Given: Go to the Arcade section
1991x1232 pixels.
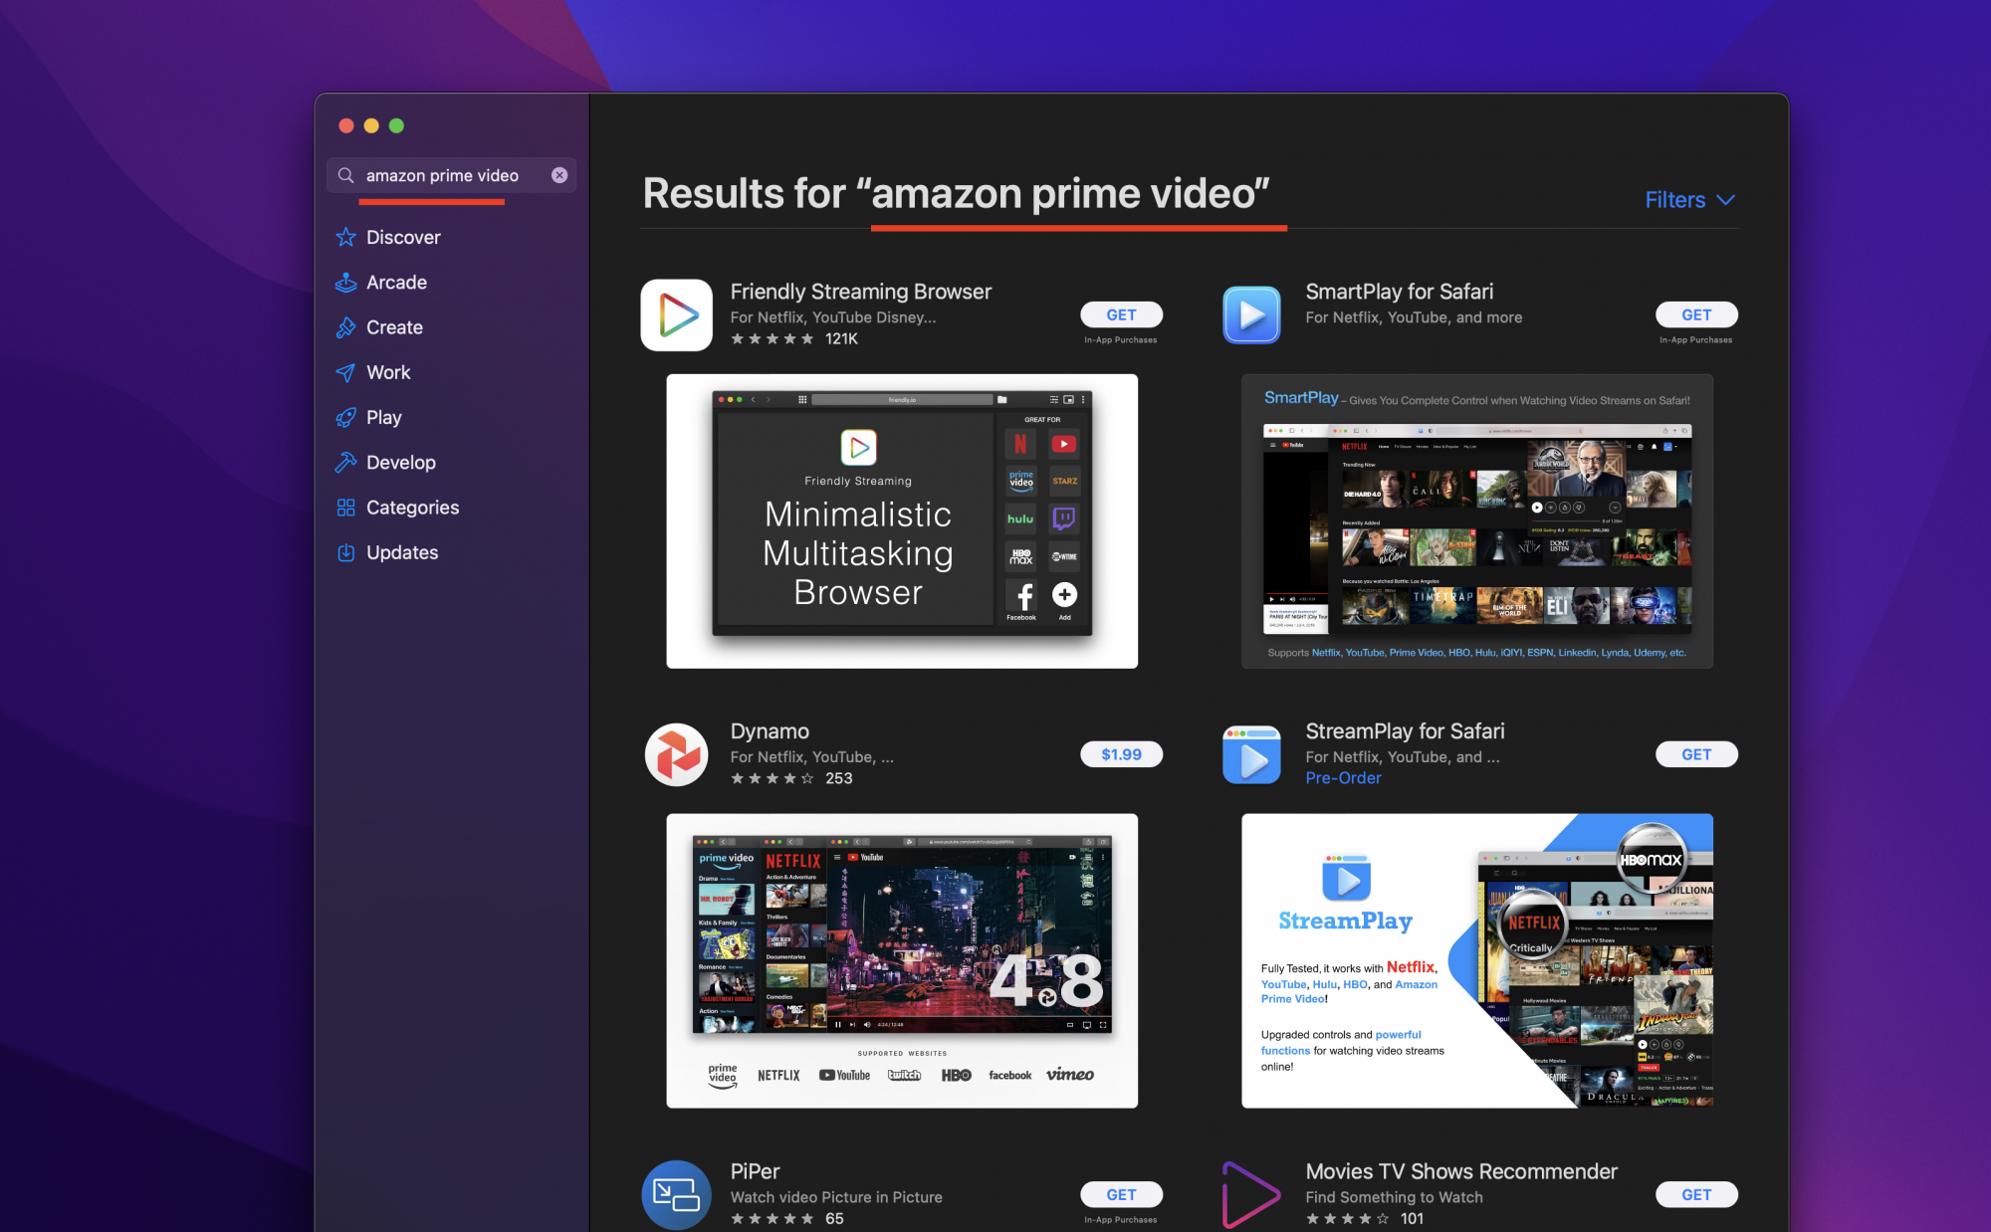Looking at the screenshot, I should [395, 283].
